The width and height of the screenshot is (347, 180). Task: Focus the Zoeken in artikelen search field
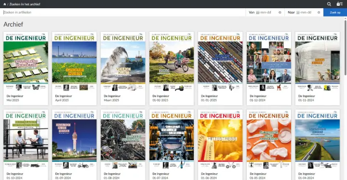click(123, 13)
